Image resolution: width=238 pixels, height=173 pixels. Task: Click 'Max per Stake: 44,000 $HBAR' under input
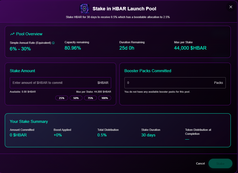[94, 92]
